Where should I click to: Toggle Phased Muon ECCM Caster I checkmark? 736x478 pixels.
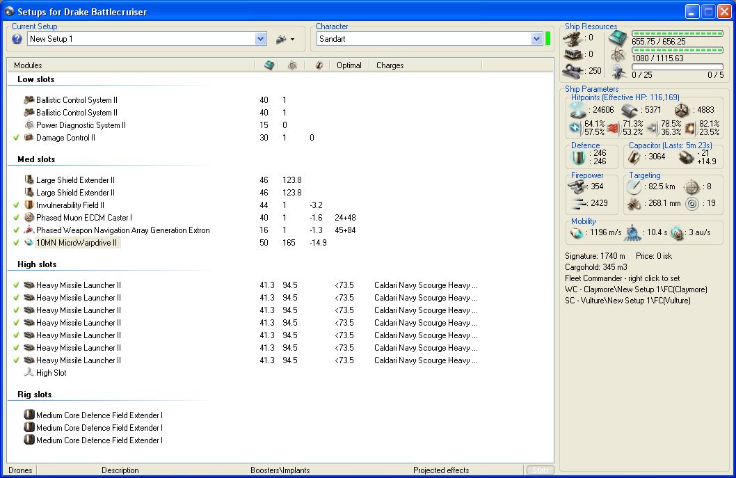tap(17, 218)
